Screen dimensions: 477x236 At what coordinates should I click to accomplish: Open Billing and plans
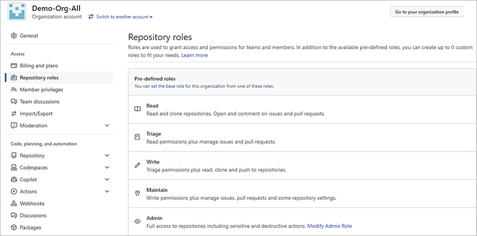(39, 66)
